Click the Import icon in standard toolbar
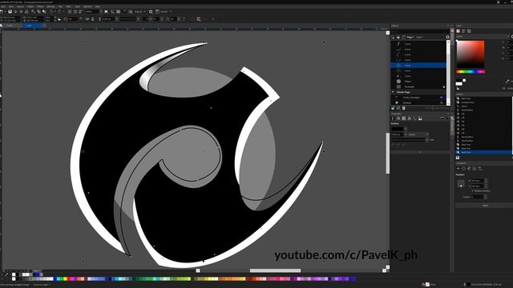This screenshot has width=513, height=288. tap(70, 11)
